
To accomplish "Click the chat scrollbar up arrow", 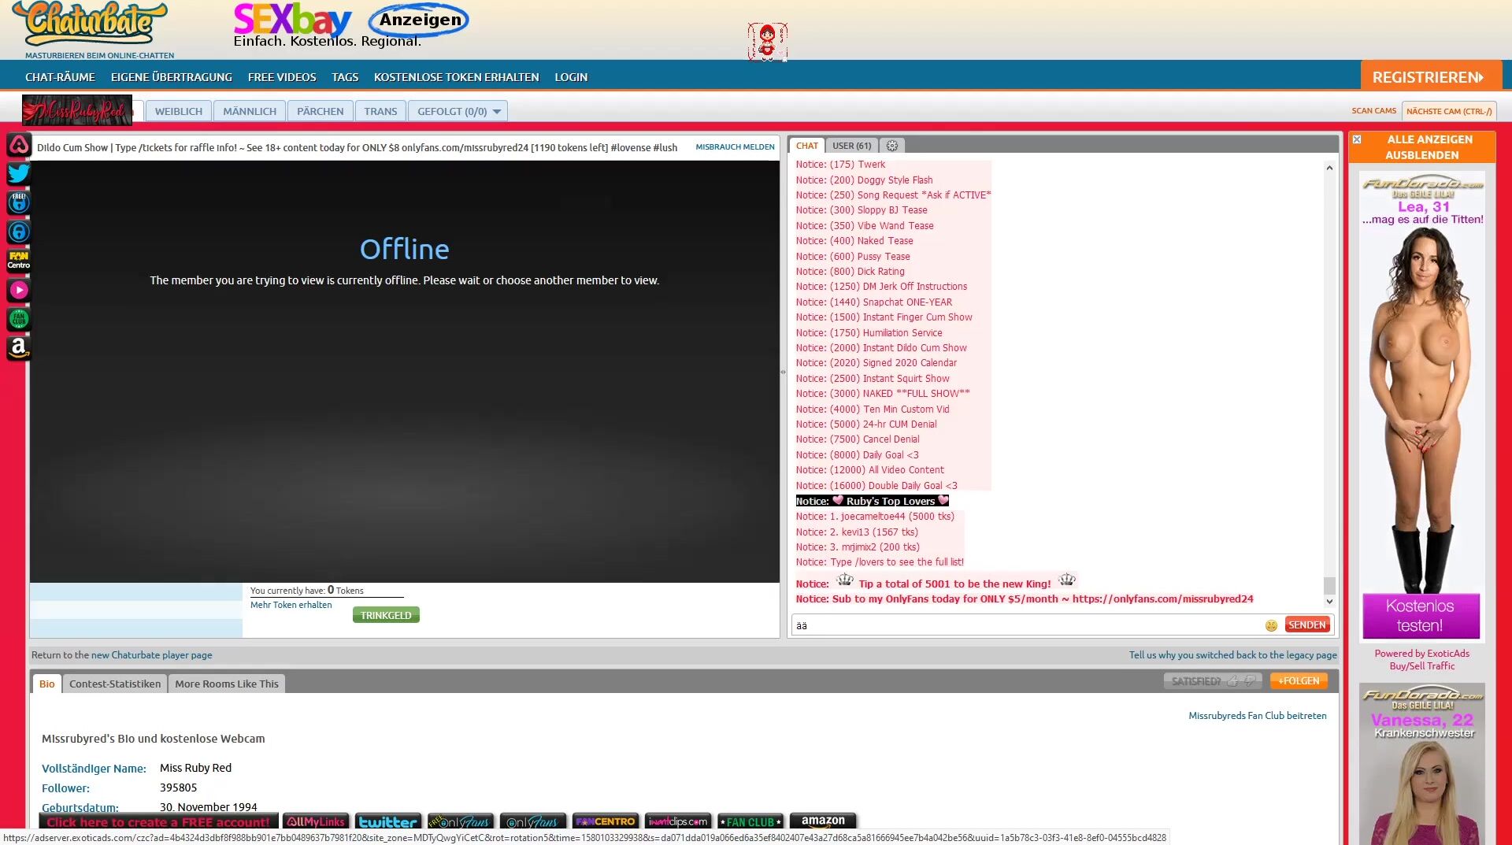I will 1329,168.
